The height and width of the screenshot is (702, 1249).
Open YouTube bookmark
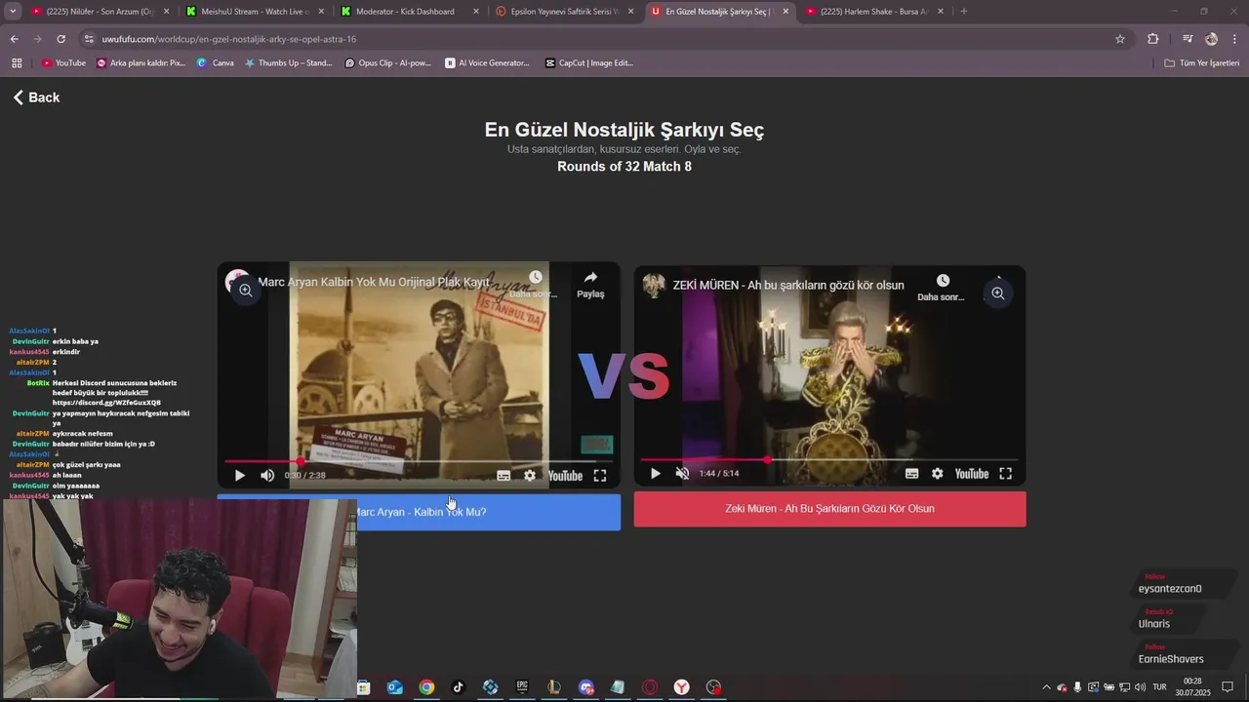click(63, 63)
